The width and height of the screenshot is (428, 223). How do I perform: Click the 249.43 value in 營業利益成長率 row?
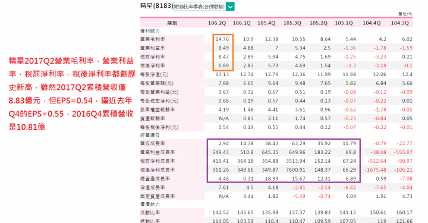click(x=221, y=152)
